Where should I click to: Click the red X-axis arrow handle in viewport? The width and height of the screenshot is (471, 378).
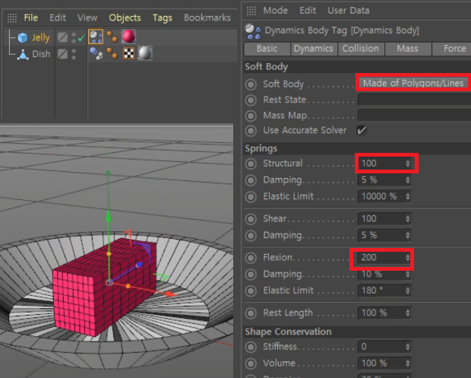pyautogui.click(x=170, y=294)
